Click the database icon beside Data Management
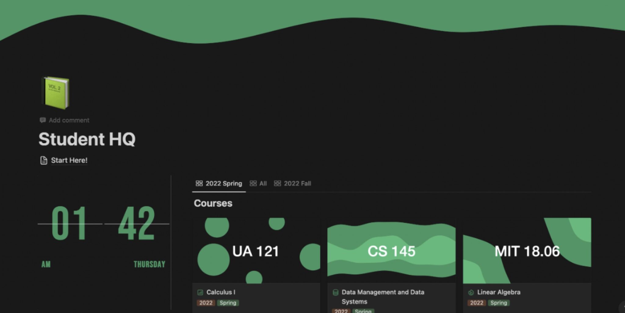This screenshot has height=313, width=625. pos(335,292)
